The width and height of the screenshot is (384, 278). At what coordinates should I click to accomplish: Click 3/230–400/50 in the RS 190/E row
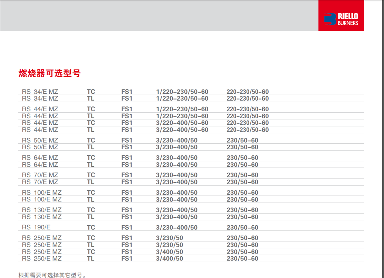(x=177, y=227)
